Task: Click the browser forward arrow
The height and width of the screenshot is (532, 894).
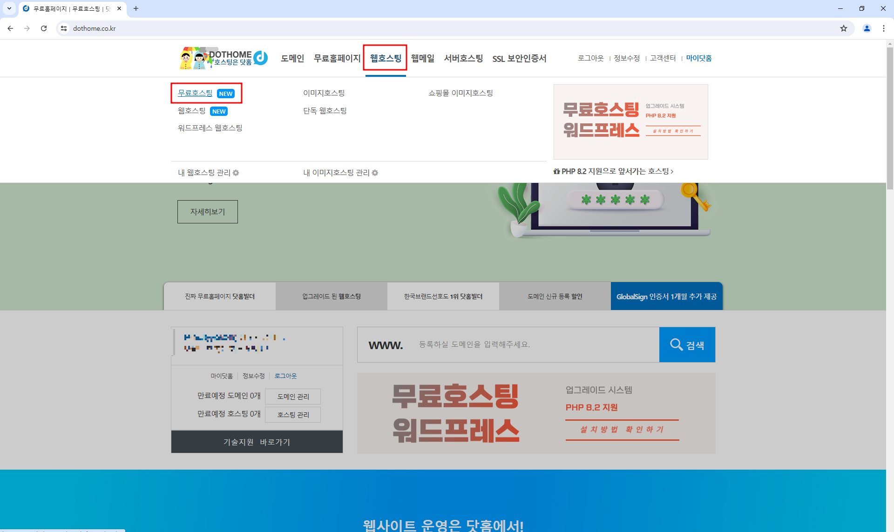Action: click(27, 28)
